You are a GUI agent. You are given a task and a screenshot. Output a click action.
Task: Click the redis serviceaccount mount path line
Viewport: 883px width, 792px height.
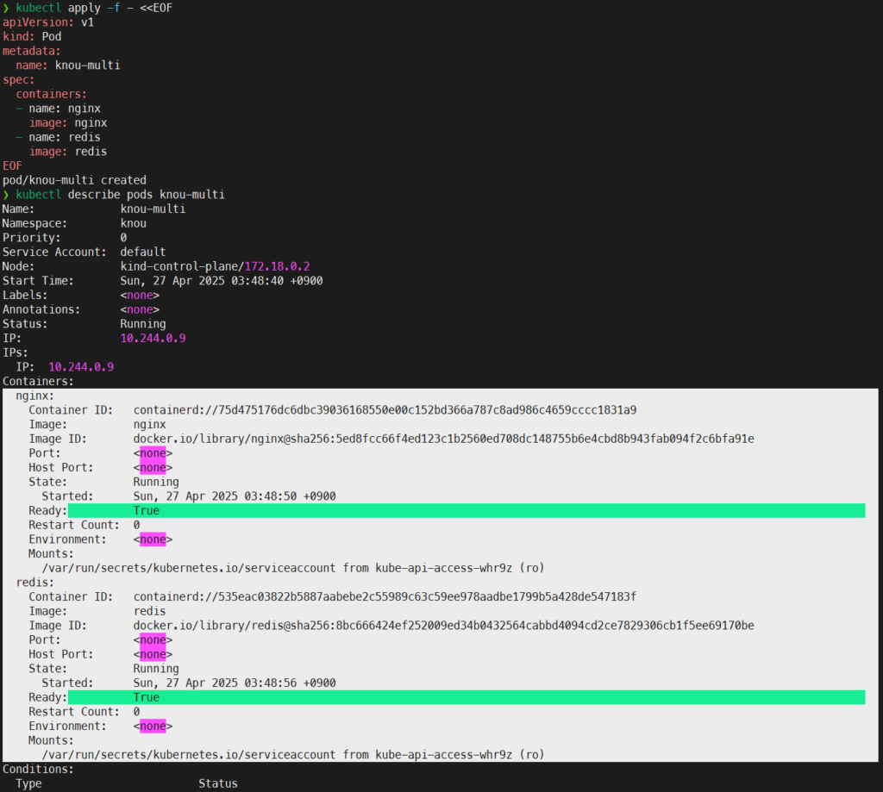pyautogui.click(x=293, y=755)
